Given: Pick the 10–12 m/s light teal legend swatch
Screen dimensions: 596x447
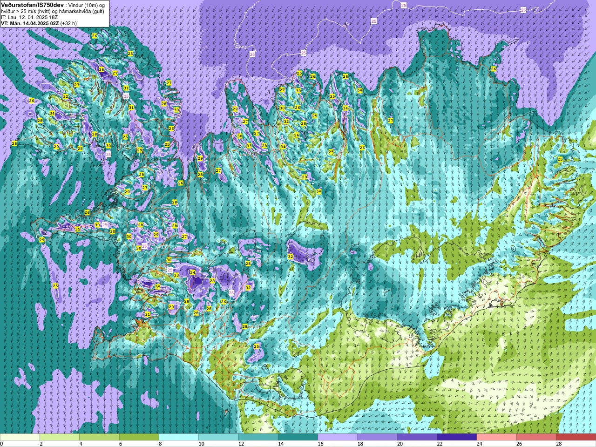Looking at the screenshot, I should (218, 437).
